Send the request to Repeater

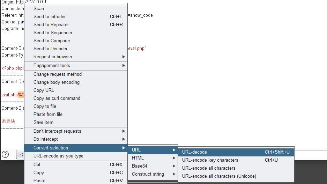click(51, 24)
